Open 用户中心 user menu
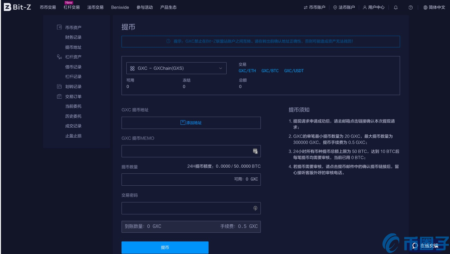Screen dimensions: 450x254 tap(374, 7)
